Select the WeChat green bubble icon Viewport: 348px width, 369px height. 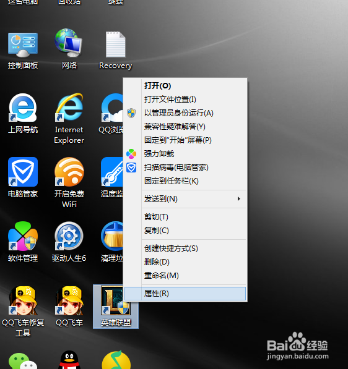[23, 361]
